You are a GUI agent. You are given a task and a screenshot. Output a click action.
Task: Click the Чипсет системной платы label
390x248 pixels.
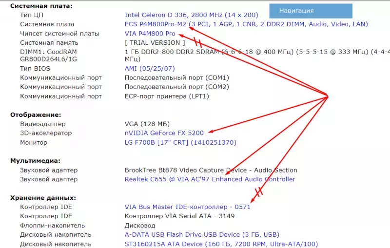[59, 34]
